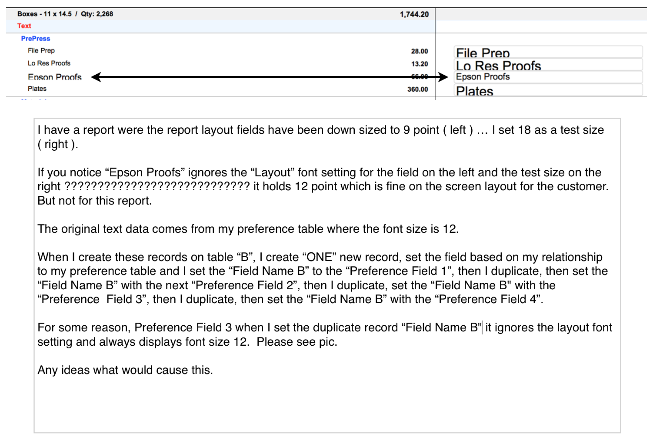Select the Epson Proofs field on right
This screenshot has width=653, height=443.
548,77
